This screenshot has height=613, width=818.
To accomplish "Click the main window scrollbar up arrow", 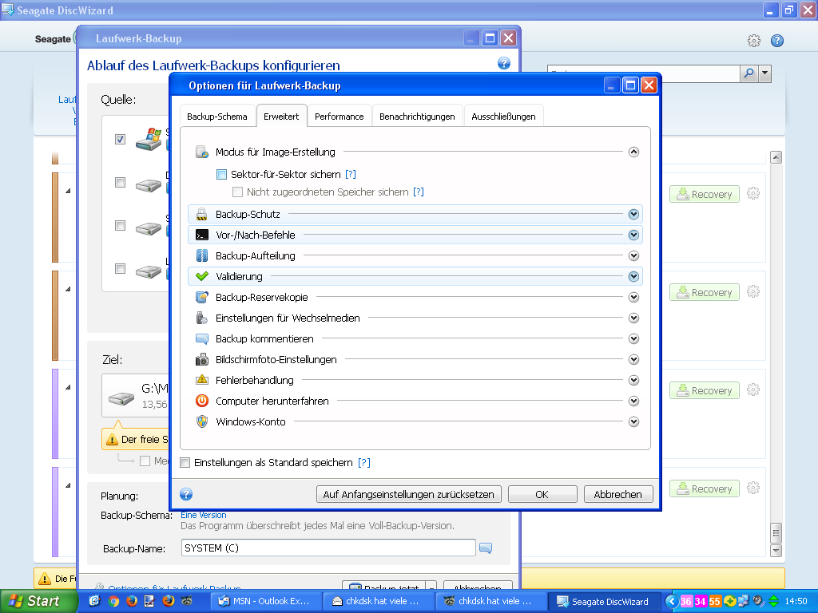I will pos(776,157).
